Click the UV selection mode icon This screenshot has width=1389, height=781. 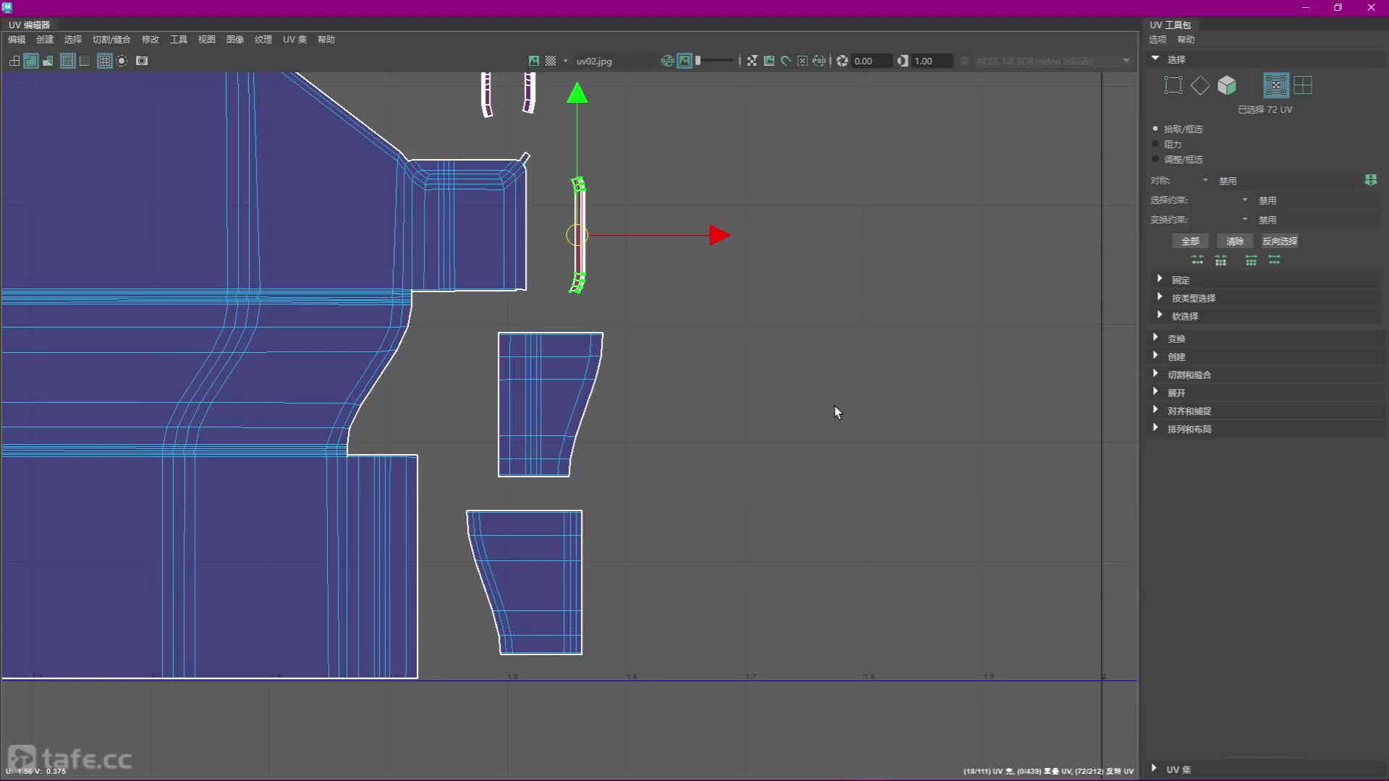click(x=1275, y=85)
